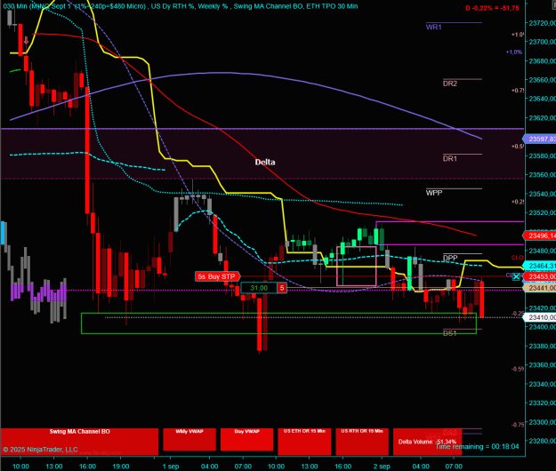Click the Day VWAP status panel
Image resolution: width=556 pixels, height=471 pixels.
(246, 440)
